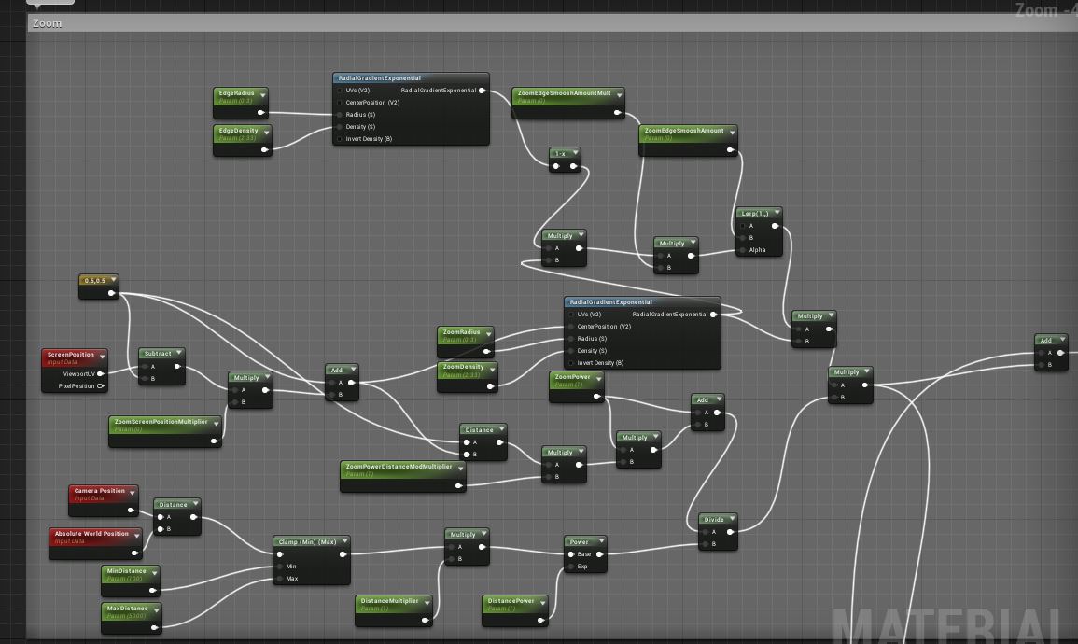Click the PixelPosition output pin on ScreenPosition
This screenshot has height=644, width=1078.
pos(101,386)
